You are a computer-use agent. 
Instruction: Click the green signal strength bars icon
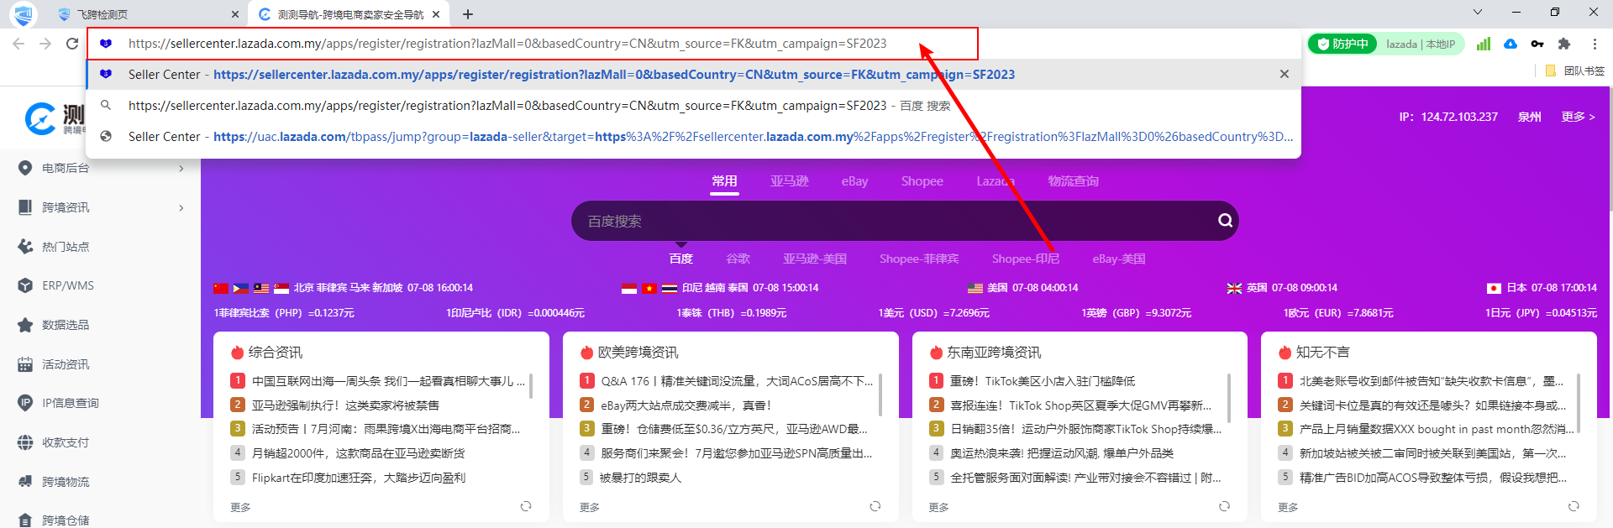[x=1484, y=44]
